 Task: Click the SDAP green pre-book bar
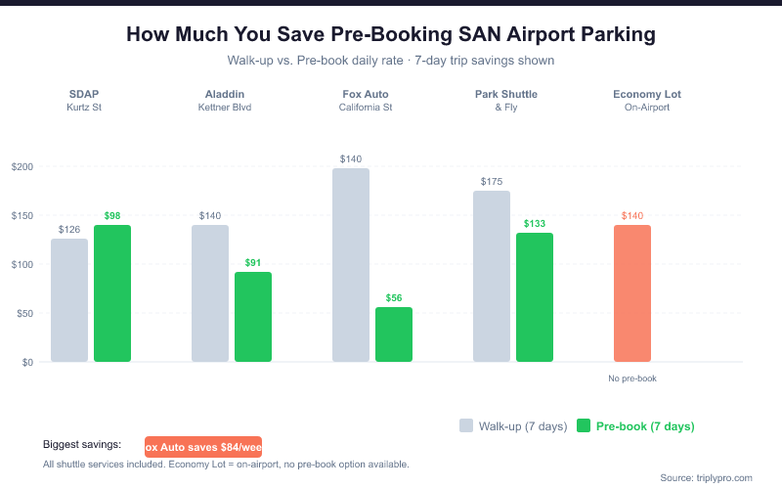coord(112,293)
